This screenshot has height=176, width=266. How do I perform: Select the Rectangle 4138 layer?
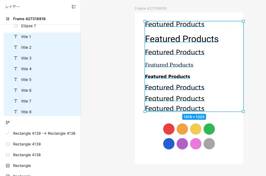(27, 155)
